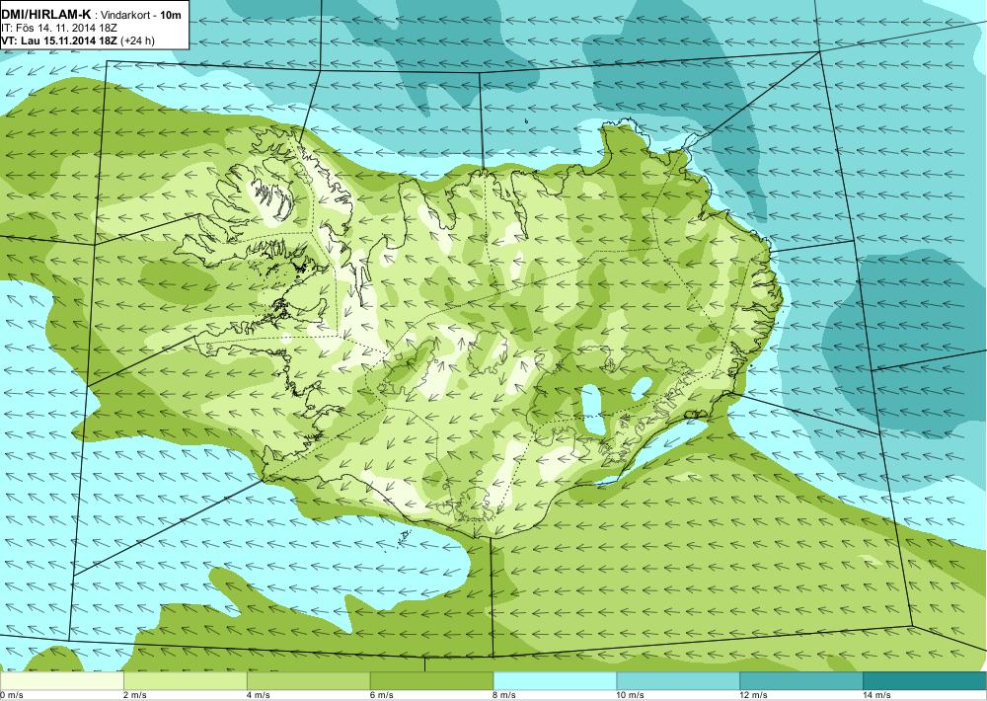Click the "12 m/s" legend label
Image resolution: width=987 pixels, height=701 pixels.
(x=754, y=695)
